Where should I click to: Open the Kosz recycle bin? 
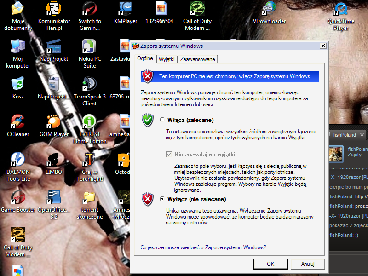pyautogui.click(x=18, y=88)
